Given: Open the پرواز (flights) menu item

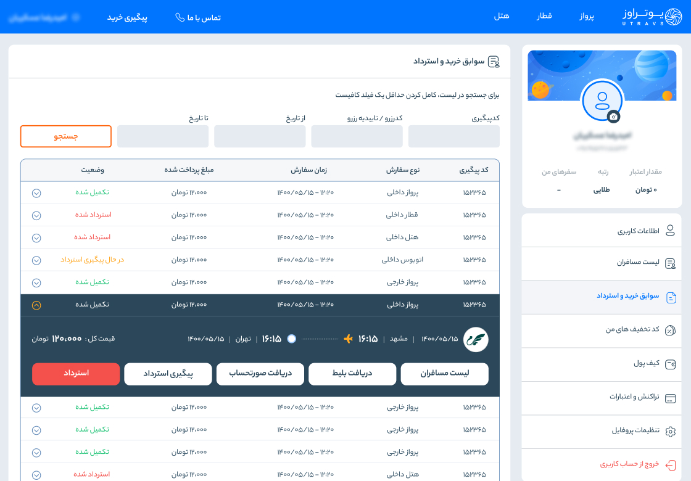Looking at the screenshot, I should pyautogui.click(x=585, y=17).
